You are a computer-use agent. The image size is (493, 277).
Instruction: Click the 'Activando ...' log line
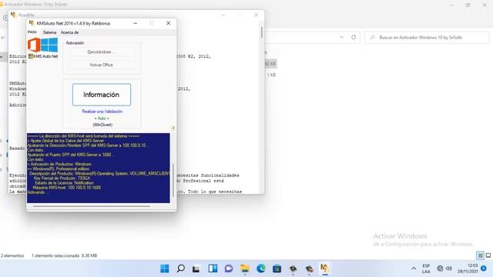click(38, 192)
